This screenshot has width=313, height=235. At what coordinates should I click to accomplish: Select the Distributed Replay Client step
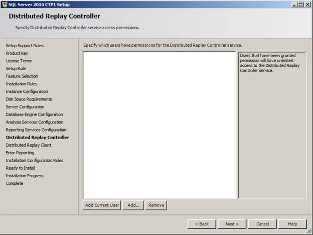29,145
